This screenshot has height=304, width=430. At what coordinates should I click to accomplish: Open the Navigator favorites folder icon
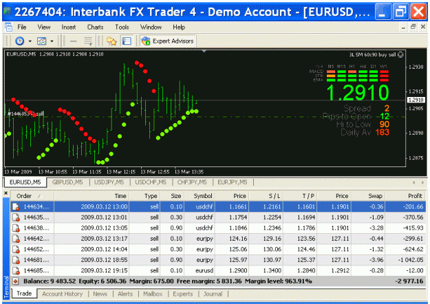pos(111,41)
